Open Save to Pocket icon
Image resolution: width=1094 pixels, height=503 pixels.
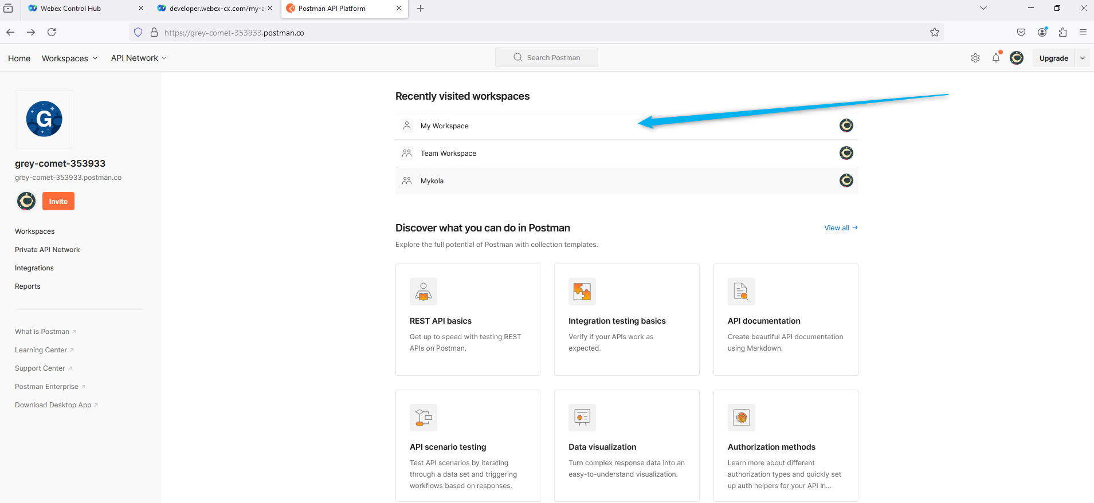[x=1021, y=32]
